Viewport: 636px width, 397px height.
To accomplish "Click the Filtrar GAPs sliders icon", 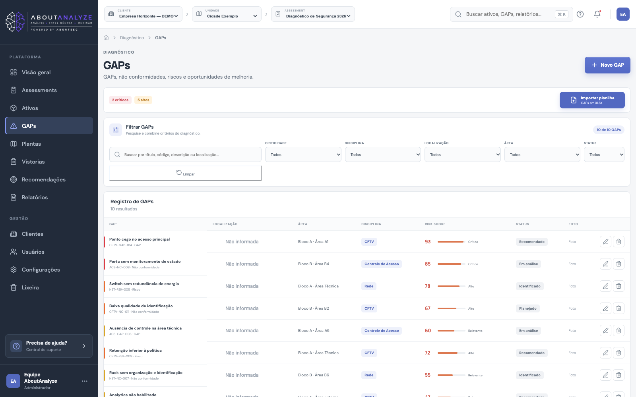I will pyautogui.click(x=116, y=130).
